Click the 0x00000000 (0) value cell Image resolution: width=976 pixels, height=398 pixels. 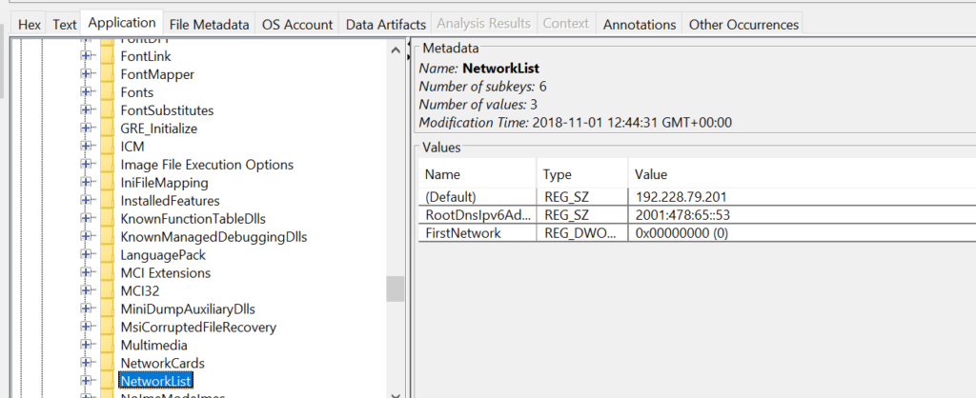[802, 233]
